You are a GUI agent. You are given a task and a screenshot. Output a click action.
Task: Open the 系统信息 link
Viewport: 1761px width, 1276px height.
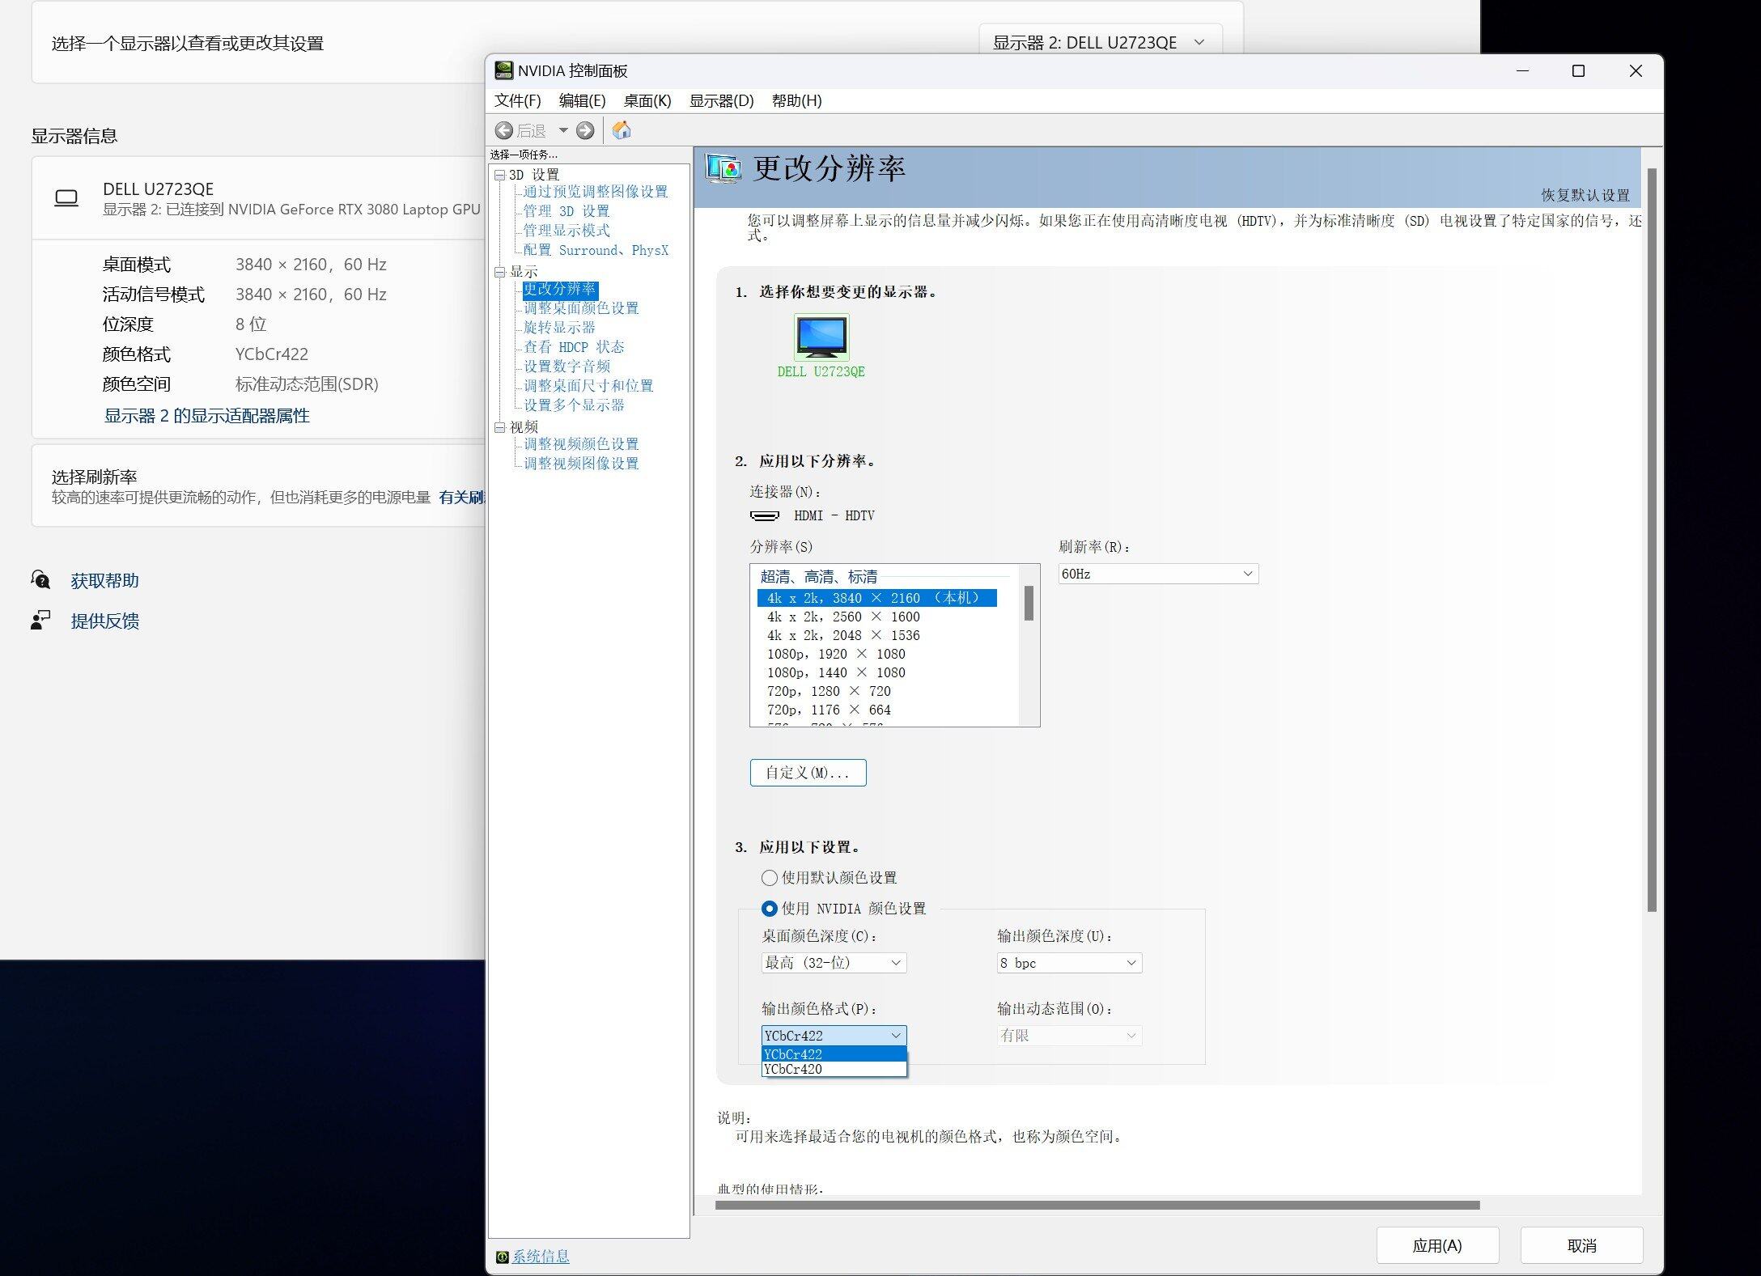541,1257
